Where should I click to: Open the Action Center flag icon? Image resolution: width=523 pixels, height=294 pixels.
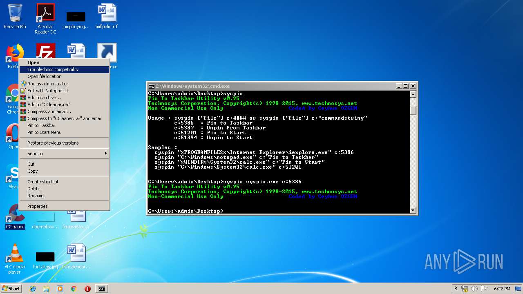click(484, 289)
